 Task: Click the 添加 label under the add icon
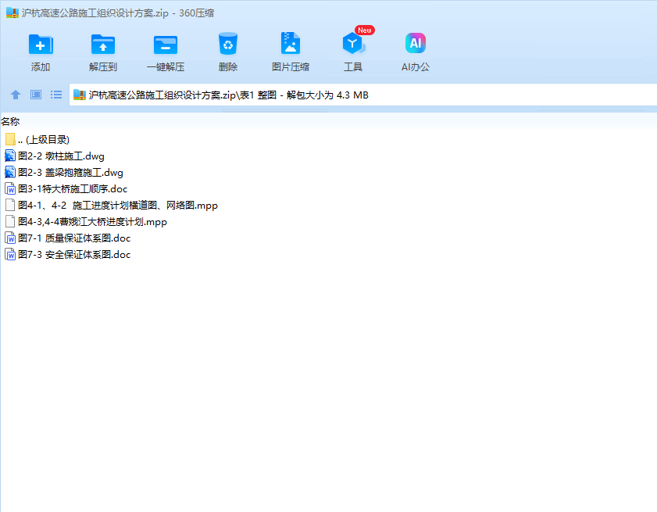pos(41,67)
